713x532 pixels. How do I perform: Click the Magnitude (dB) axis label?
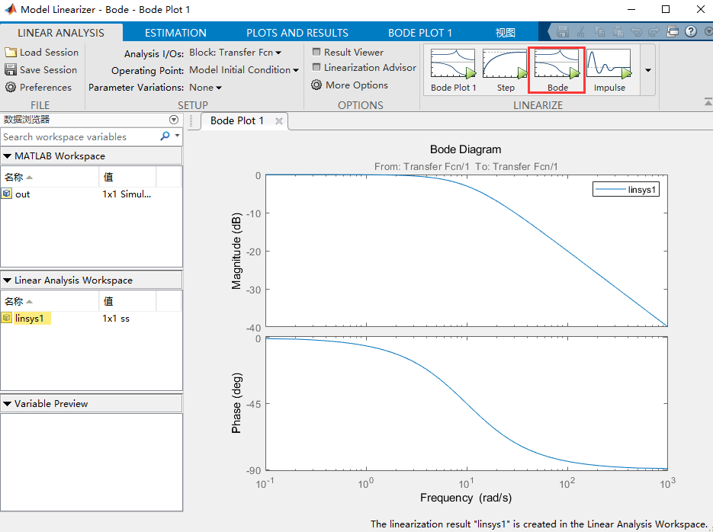pos(236,252)
